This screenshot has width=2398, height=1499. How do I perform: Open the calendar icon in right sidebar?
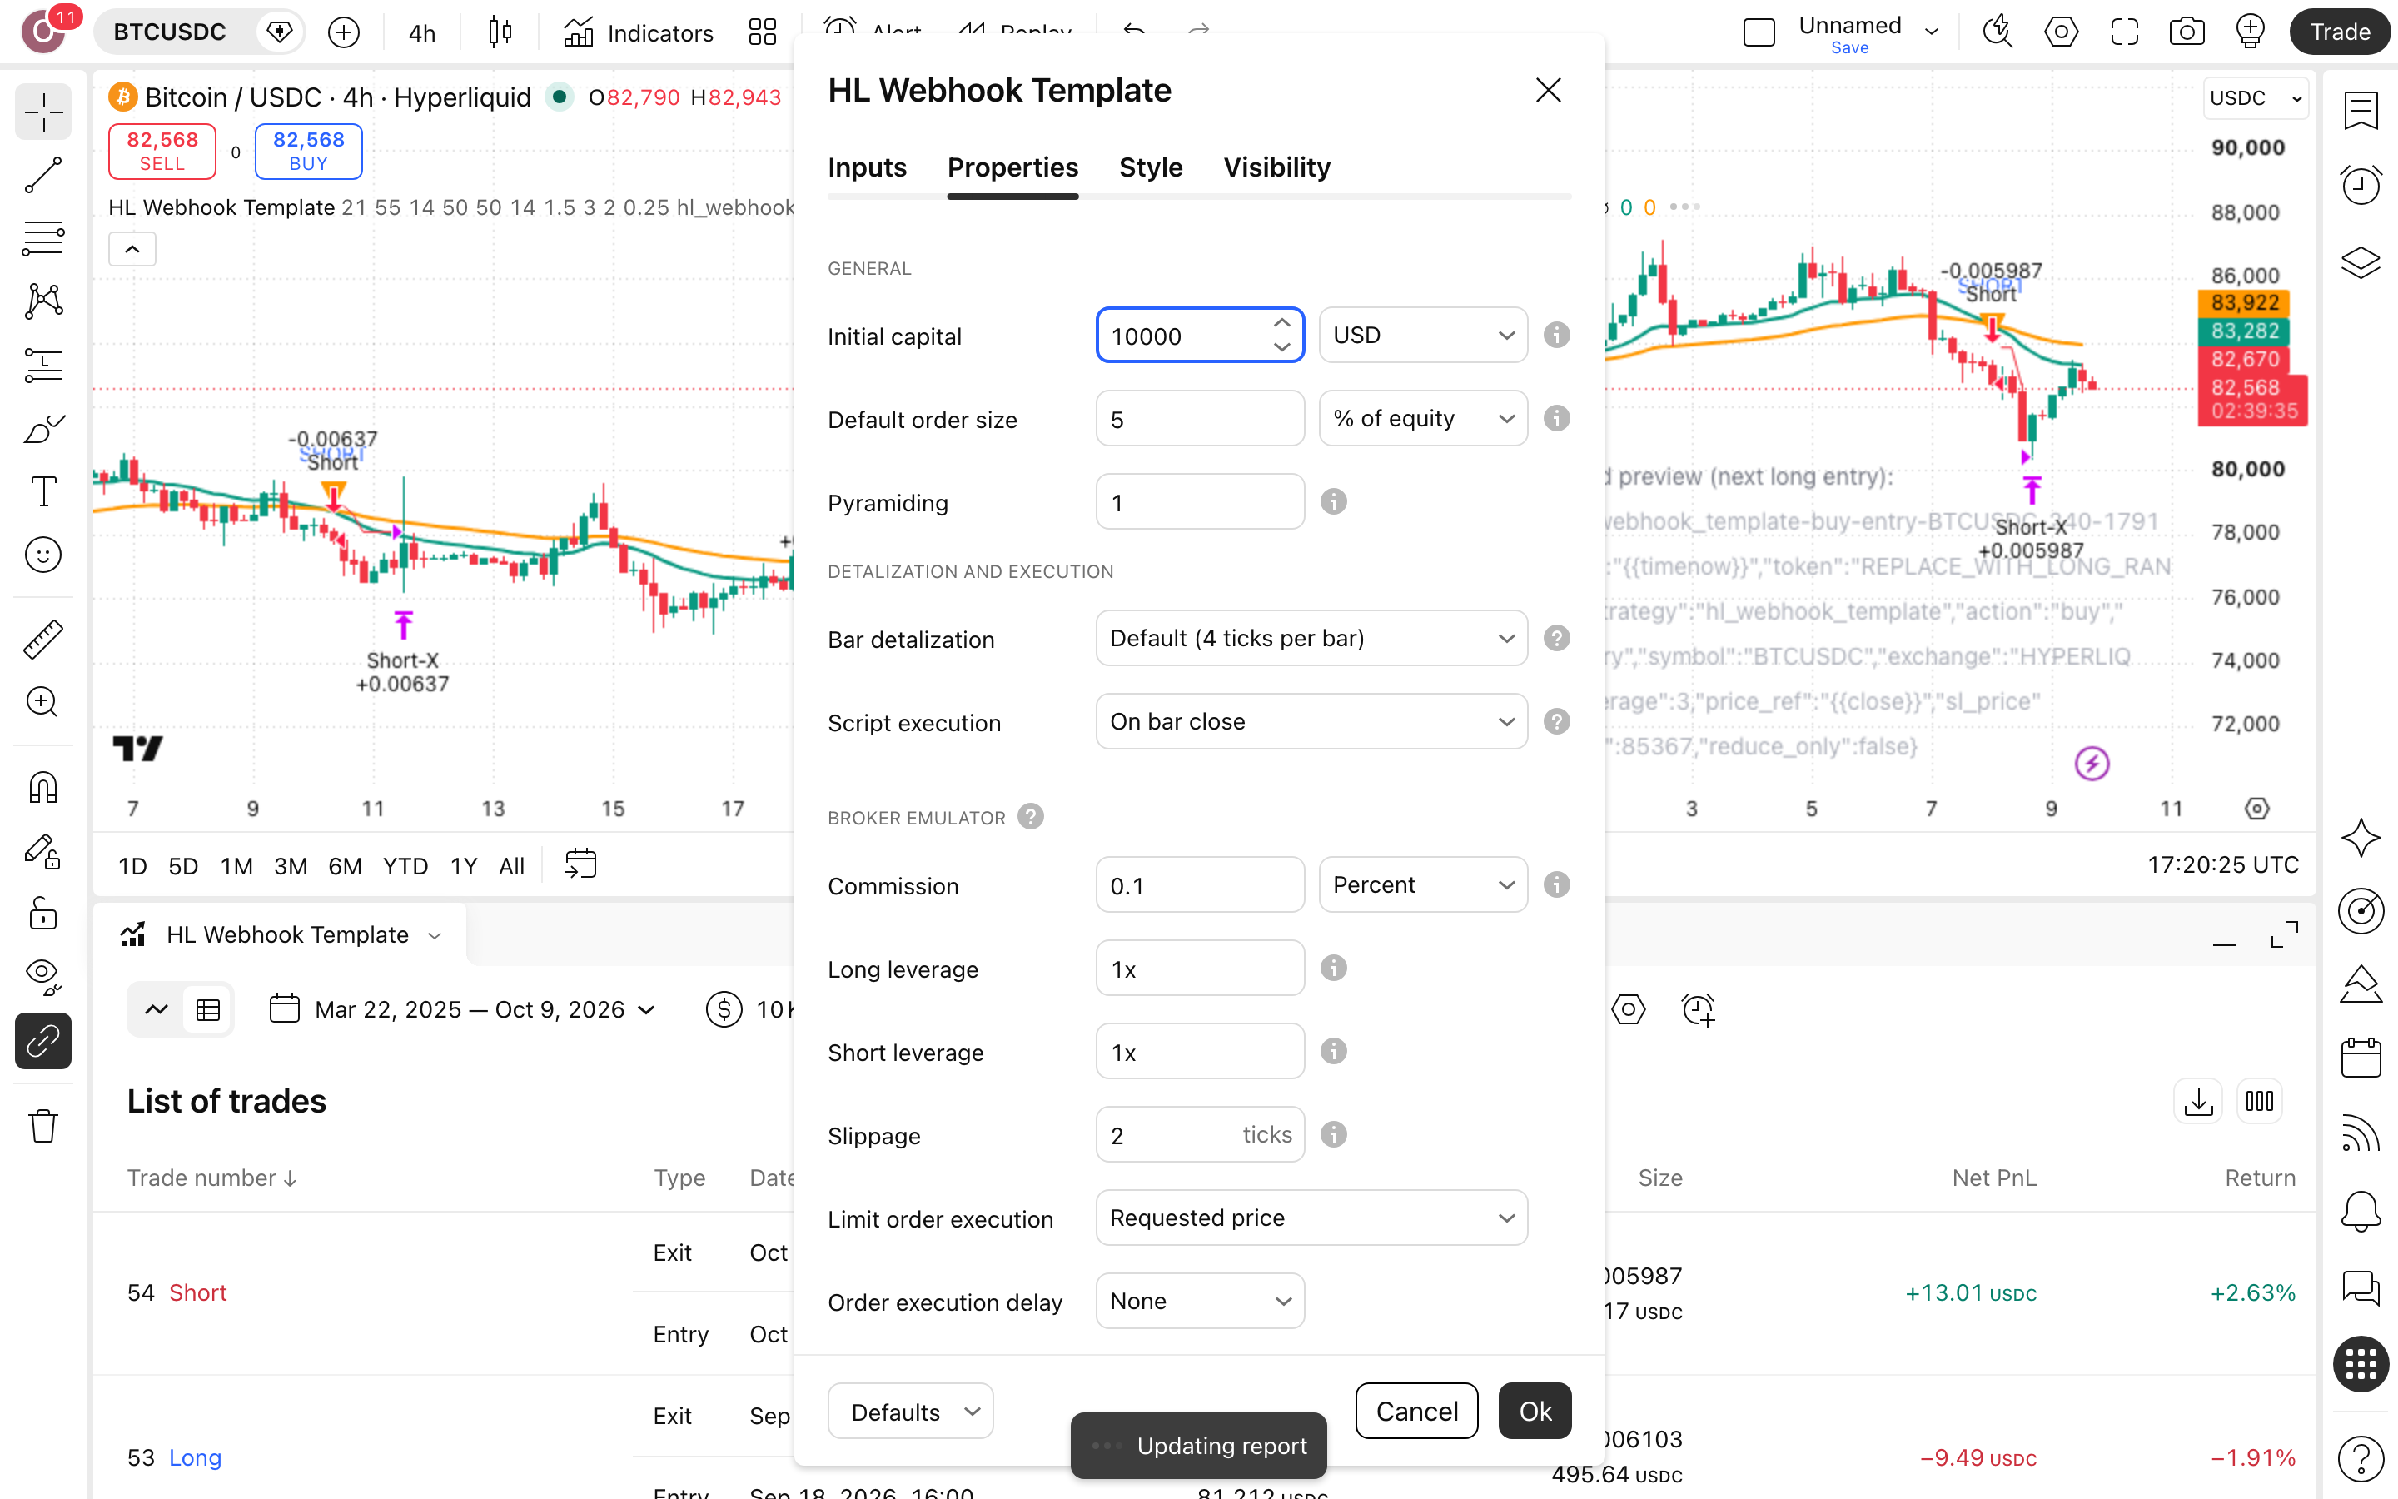[2361, 1057]
